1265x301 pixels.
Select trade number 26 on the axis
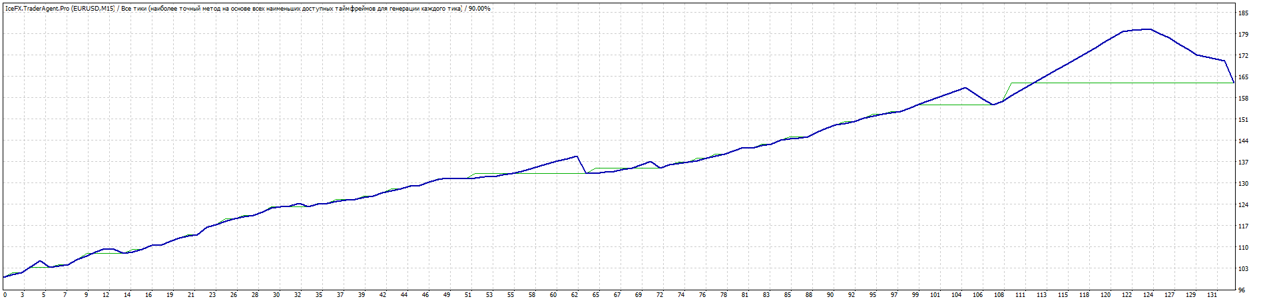[234, 295]
